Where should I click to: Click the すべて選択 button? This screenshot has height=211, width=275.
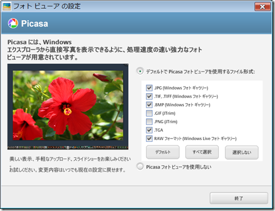pyautogui.click(x=202, y=152)
